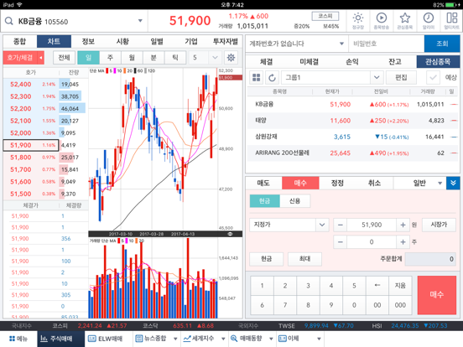Expand 세계지수 dropdown arrow in bottom bar
This screenshot has width=463, height=347.
click(x=223, y=339)
